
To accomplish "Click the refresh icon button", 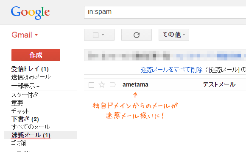I will (136, 35).
